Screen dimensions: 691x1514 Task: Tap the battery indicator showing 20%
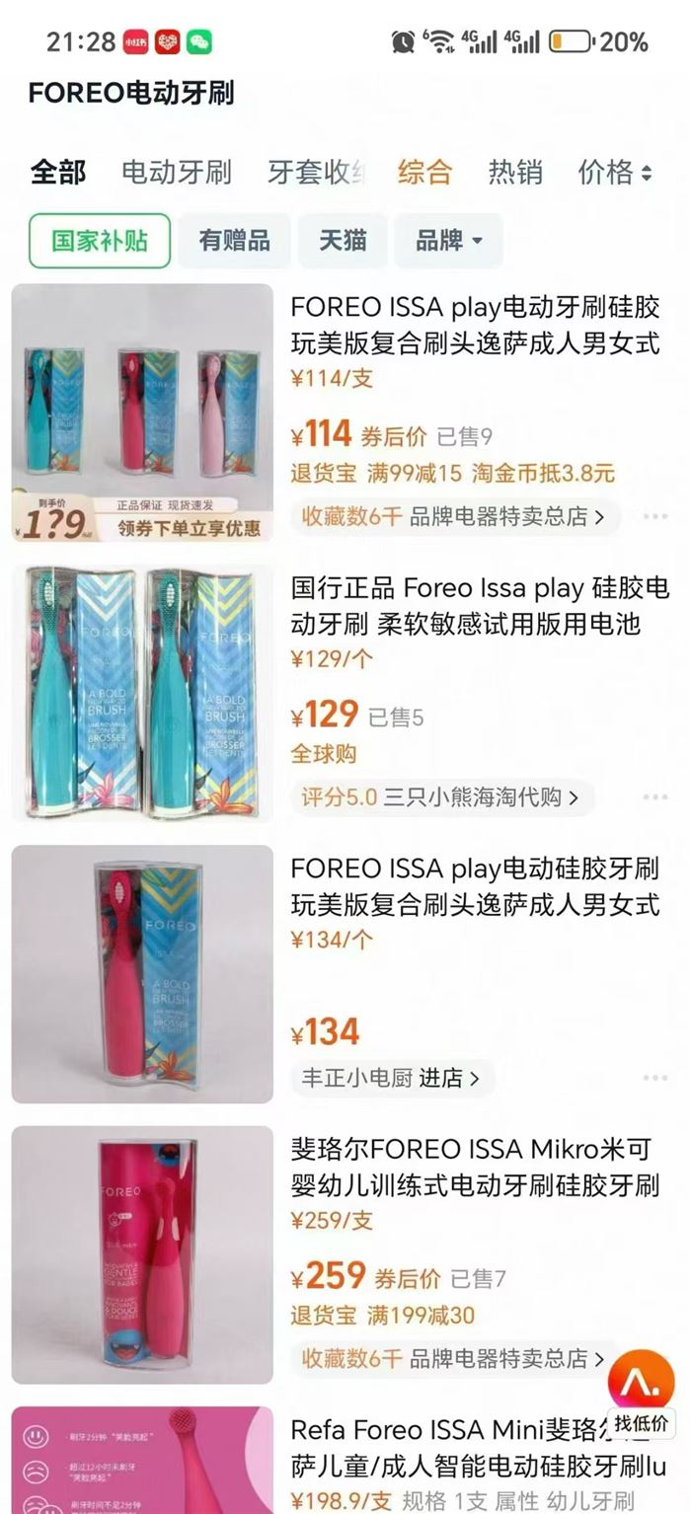click(x=598, y=41)
